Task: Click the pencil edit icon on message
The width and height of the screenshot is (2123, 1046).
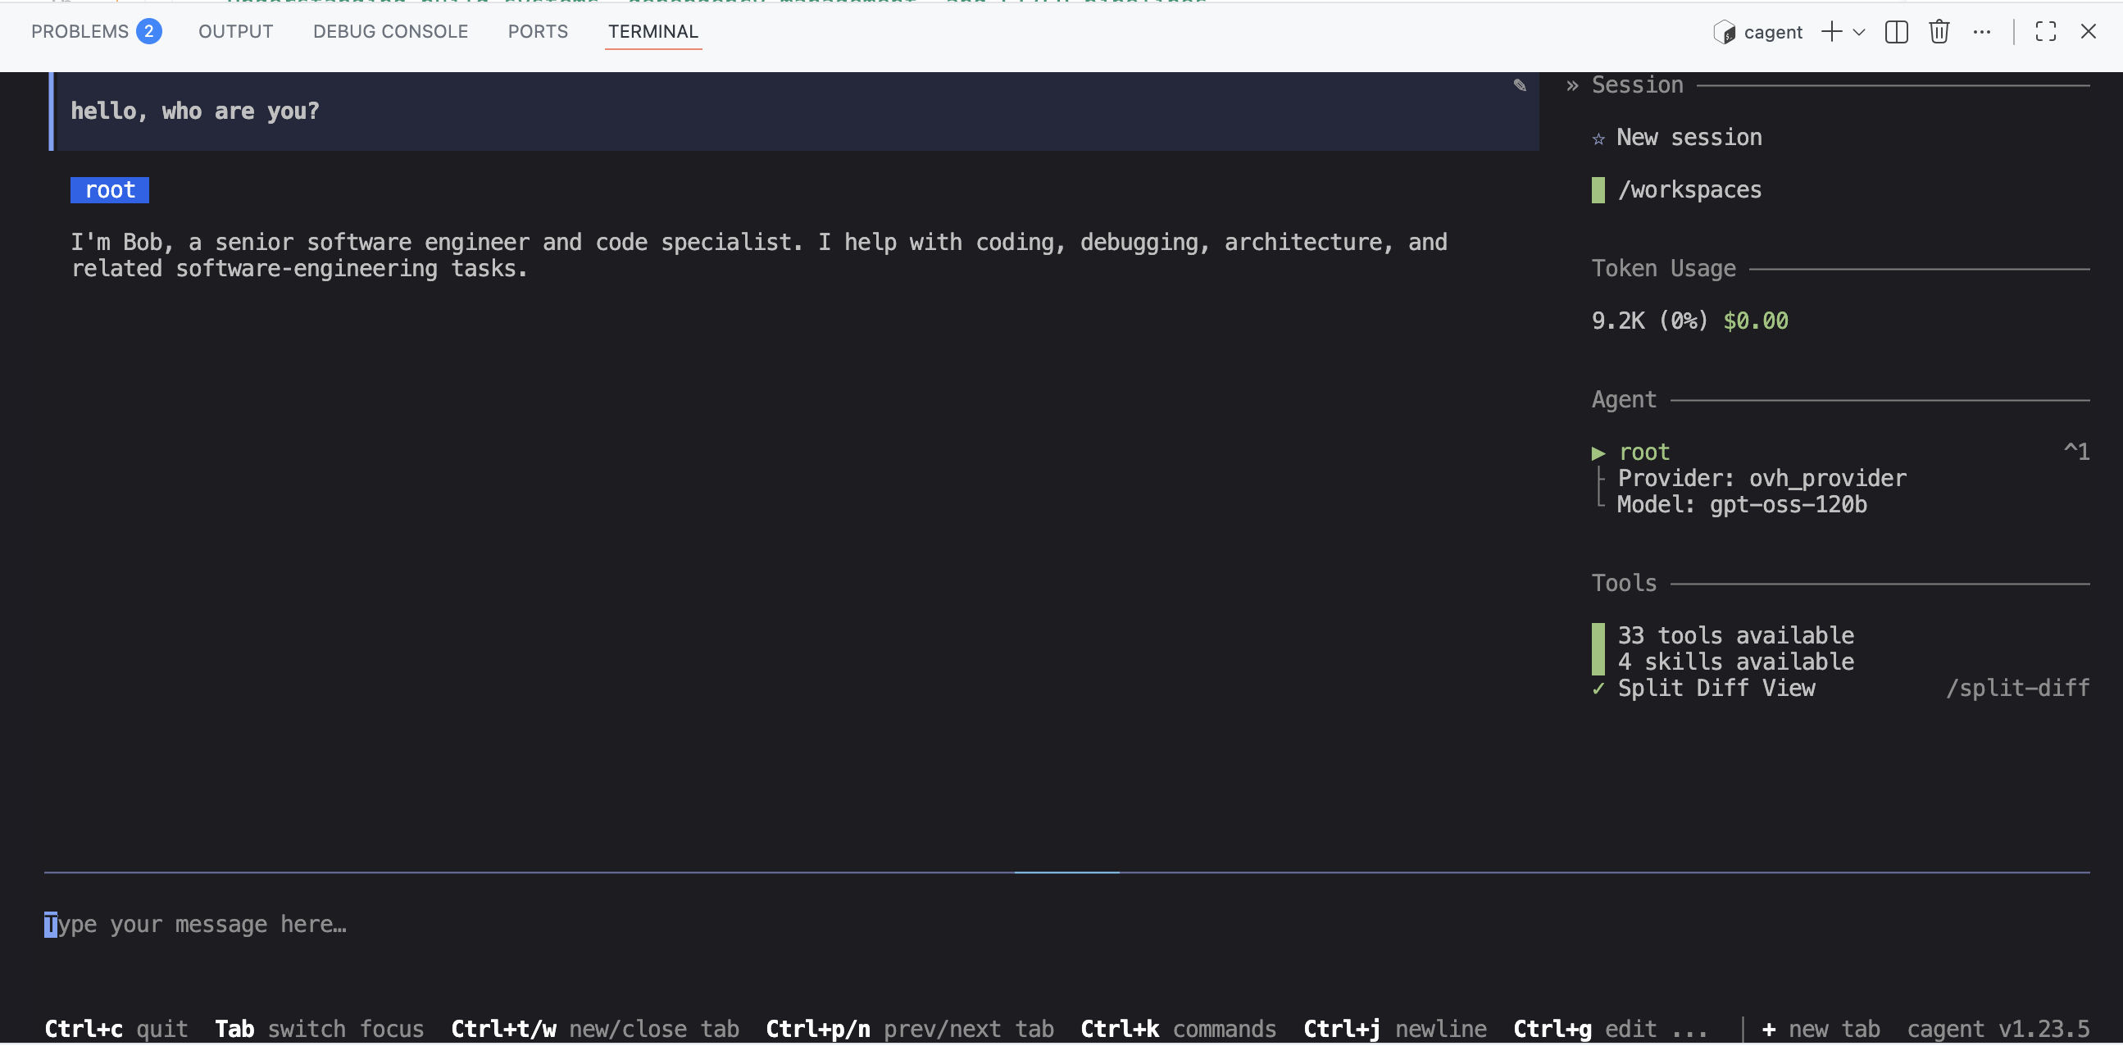Action: (1520, 86)
